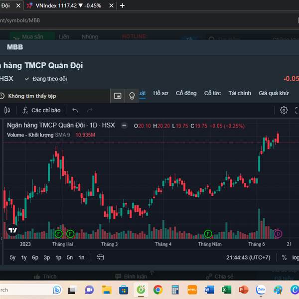Viewport: 299px width, 299px height.
Task: Toggle logarithmic scale mode
Action: (x=296, y=258)
